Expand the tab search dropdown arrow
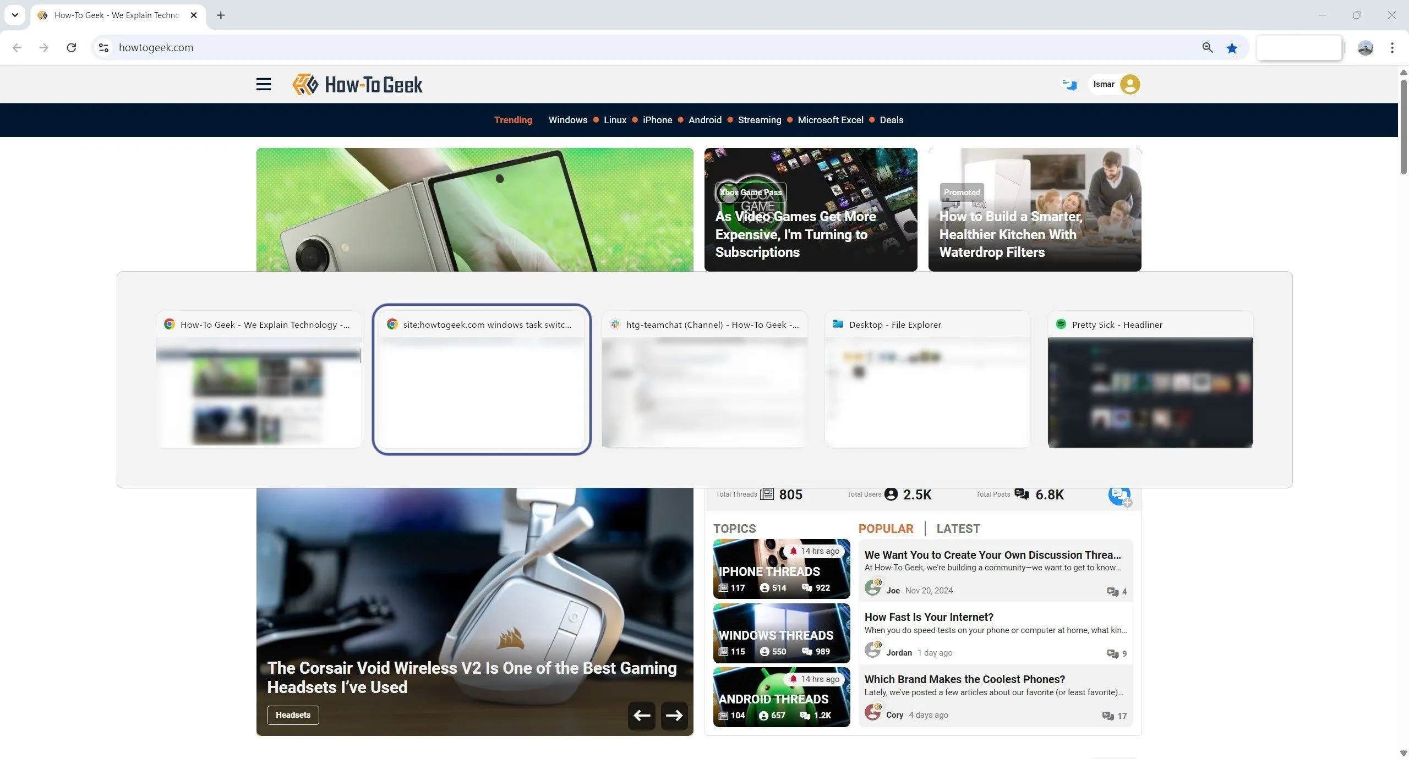 click(x=15, y=15)
